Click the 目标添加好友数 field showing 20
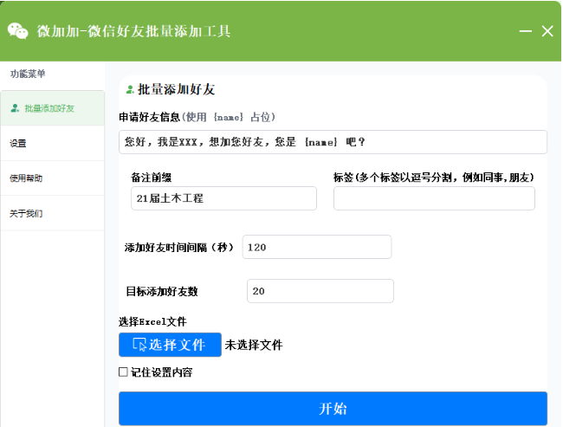563x427 pixels. 320,291
